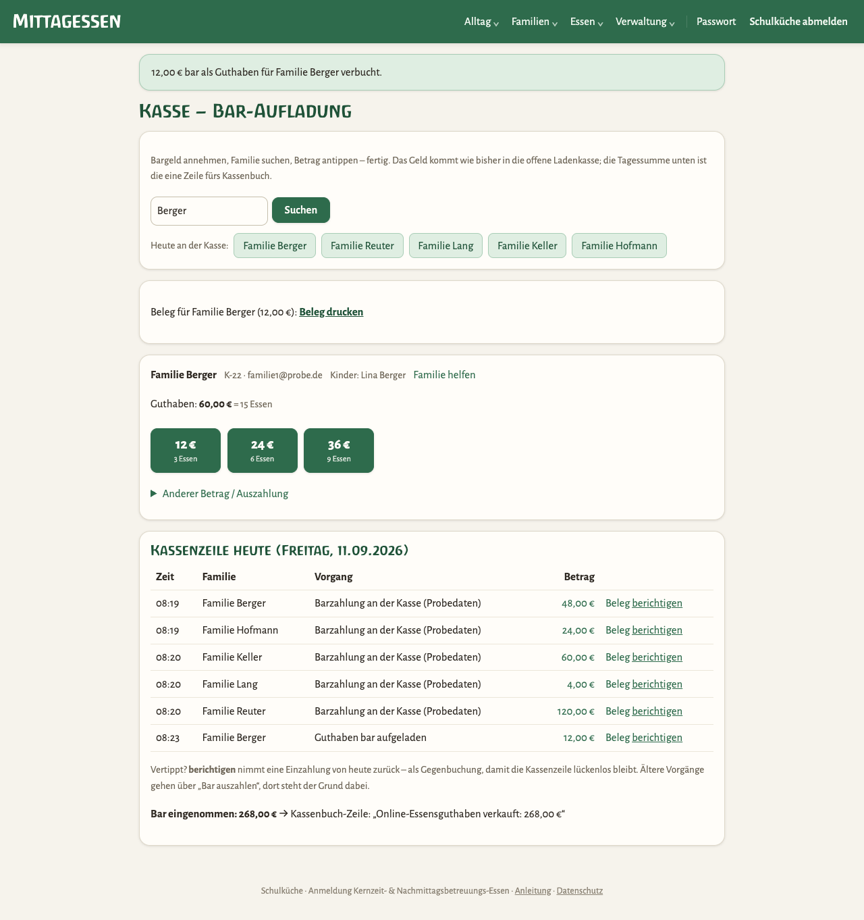Focus the family search field containing Berger
The image size is (864, 920).
[209, 211]
